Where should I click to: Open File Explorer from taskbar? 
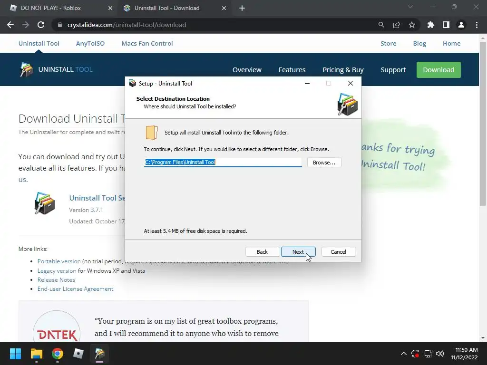36,354
